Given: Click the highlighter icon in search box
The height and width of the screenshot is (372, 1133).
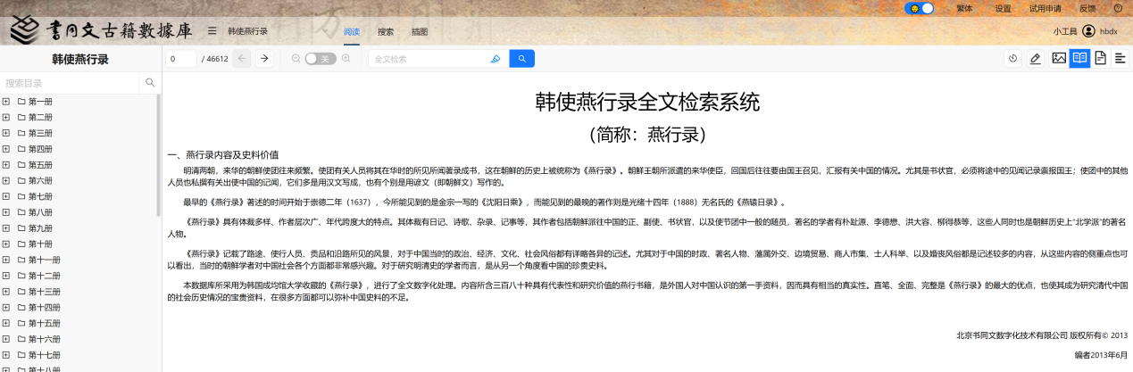Looking at the screenshot, I should pos(496,59).
